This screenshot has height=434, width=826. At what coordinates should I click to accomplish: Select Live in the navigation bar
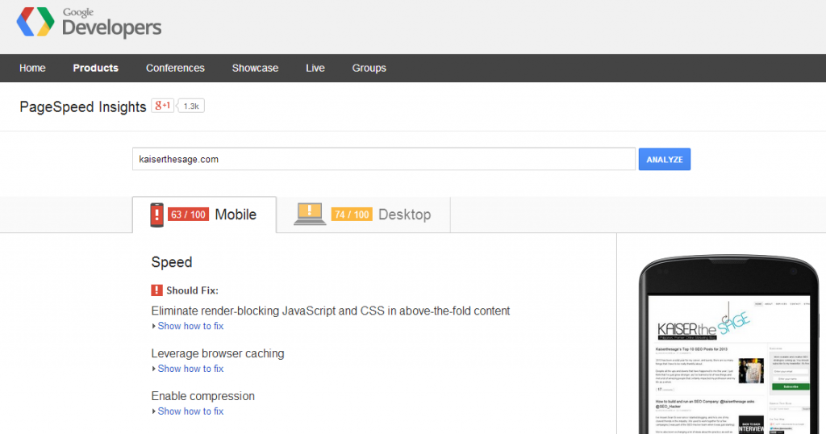(315, 68)
